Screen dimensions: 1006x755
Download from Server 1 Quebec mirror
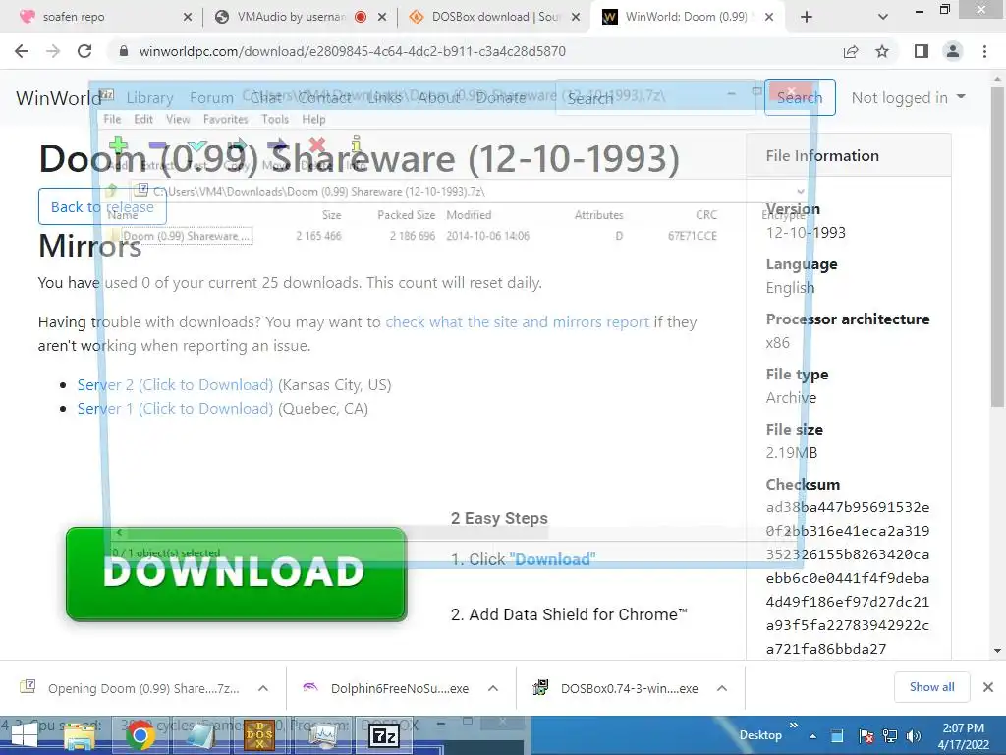pos(175,409)
